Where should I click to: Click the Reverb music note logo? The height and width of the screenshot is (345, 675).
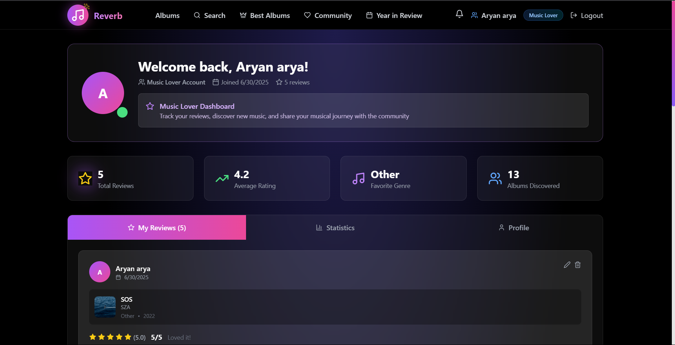click(x=78, y=15)
